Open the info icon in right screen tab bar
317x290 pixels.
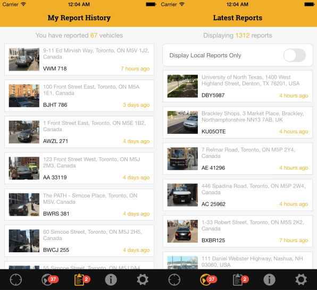tap(269, 280)
